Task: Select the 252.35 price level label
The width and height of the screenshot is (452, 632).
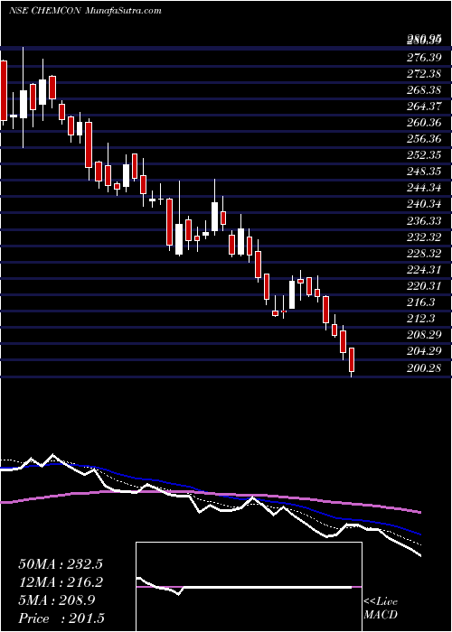Action: 423,155
